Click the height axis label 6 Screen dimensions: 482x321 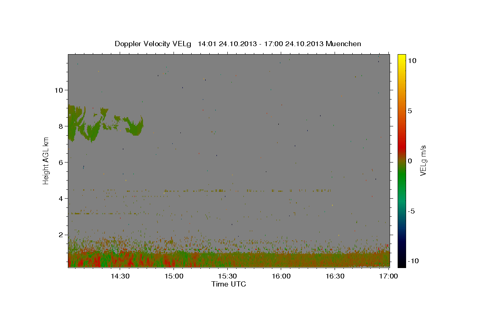click(x=60, y=162)
